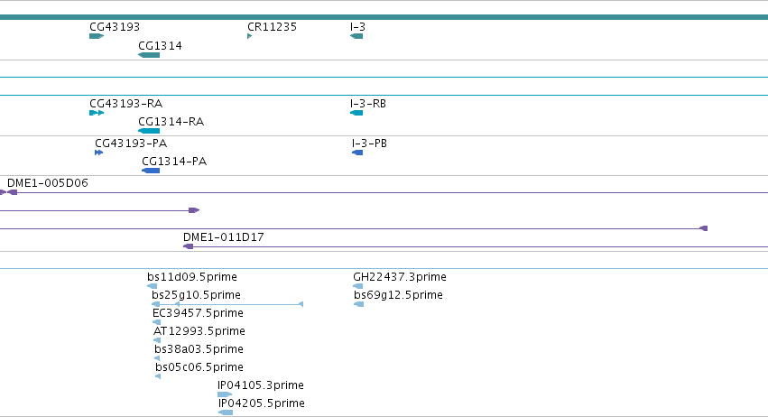The height and width of the screenshot is (417, 768).
Task: Select the CG1314-PA protein feature bar
Action: (151, 171)
